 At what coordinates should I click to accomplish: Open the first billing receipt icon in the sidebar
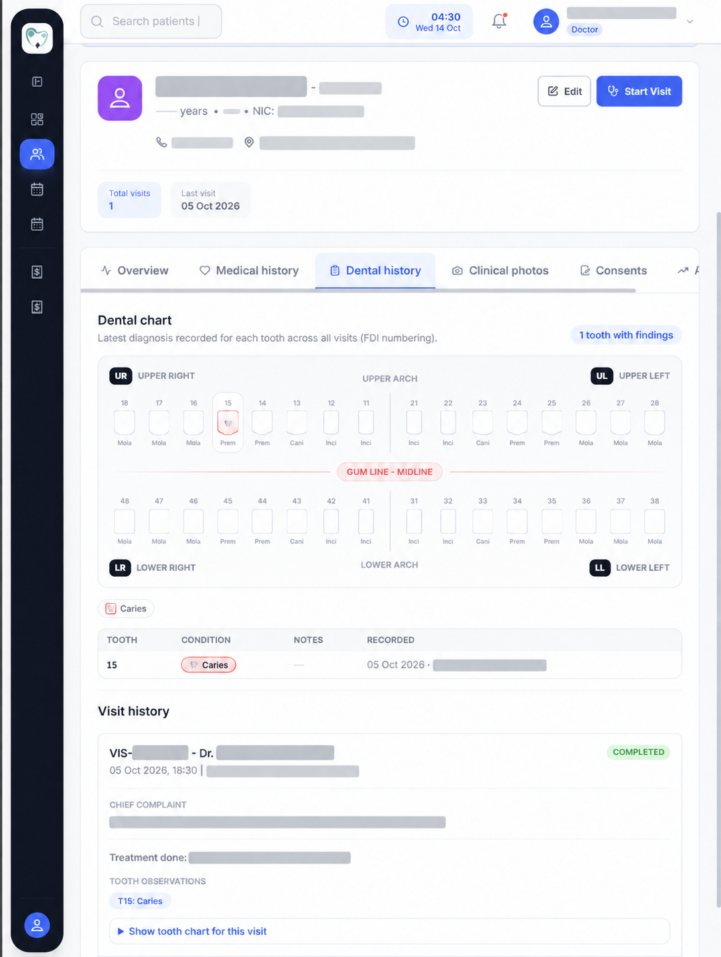click(x=37, y=272)
